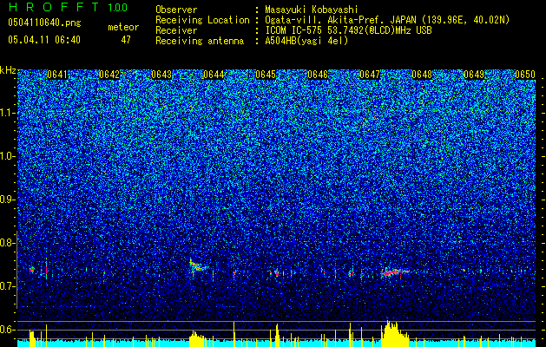
Task: Click the 1.0 kHz axis label
Action: tap(7, 156)
